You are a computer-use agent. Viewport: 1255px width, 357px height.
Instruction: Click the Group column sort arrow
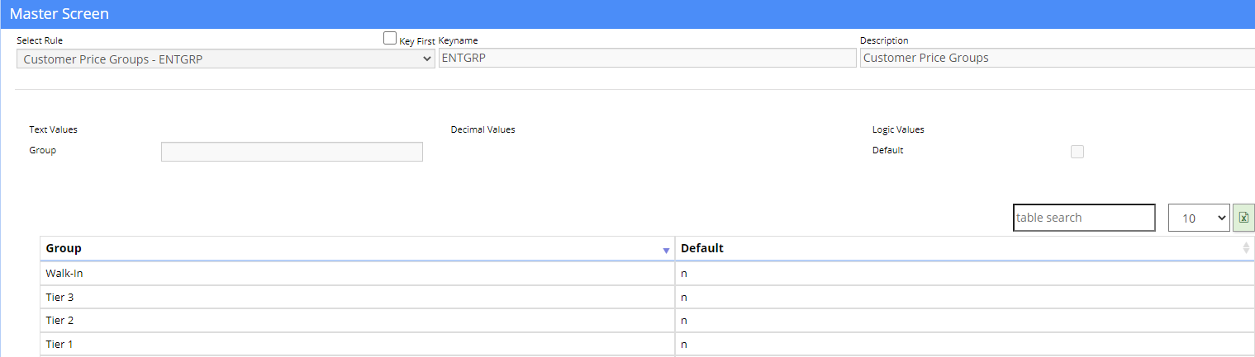click(666, 250)
